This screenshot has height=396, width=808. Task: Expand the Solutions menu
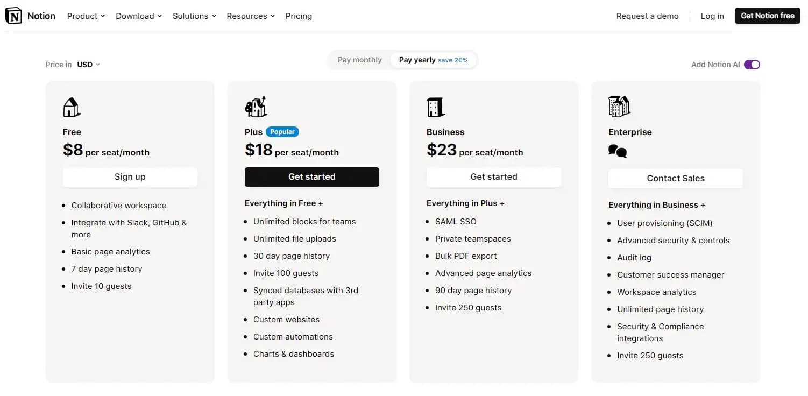click(x=194, y=16)
